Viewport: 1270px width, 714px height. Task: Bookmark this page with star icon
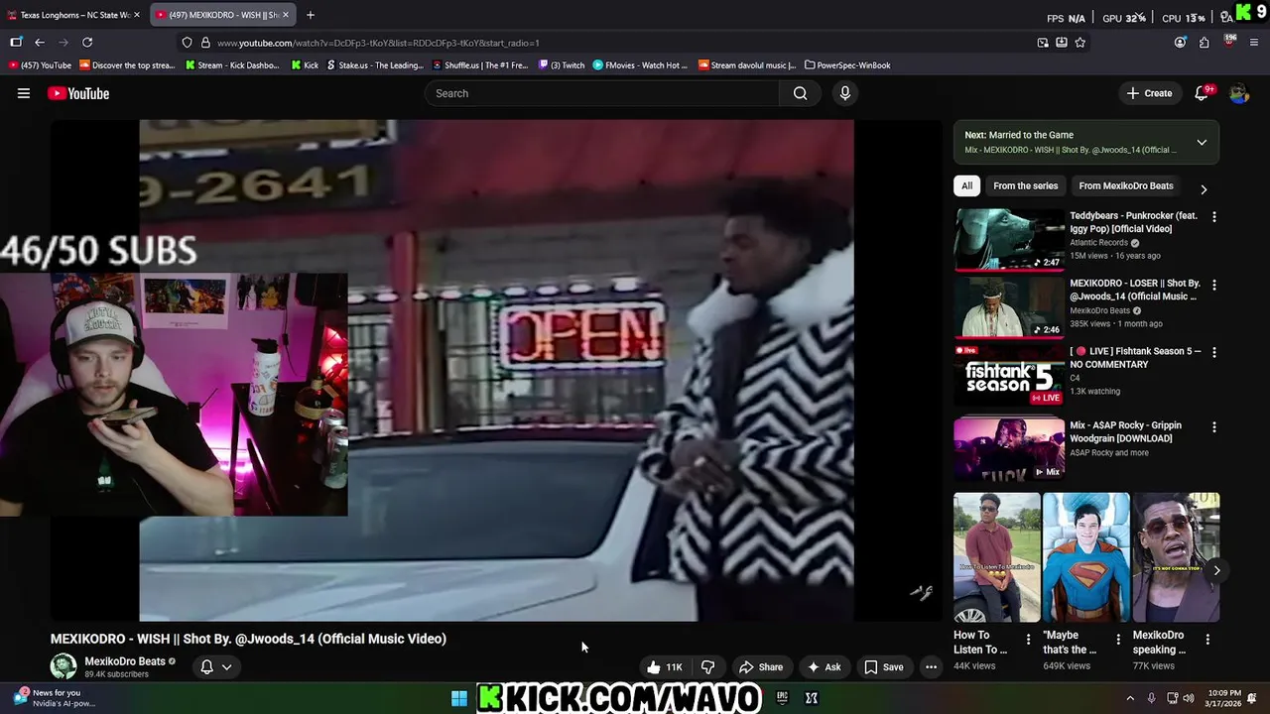tap(1080, 43)
